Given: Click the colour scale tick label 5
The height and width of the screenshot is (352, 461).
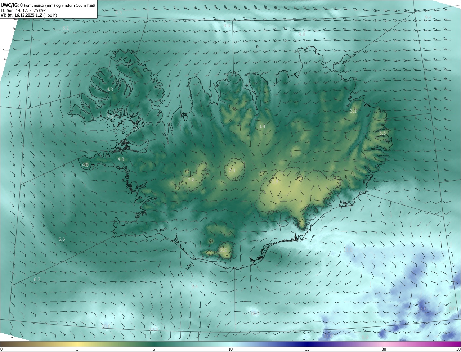Looking at the screenshot, I should [x=154, y=349].
